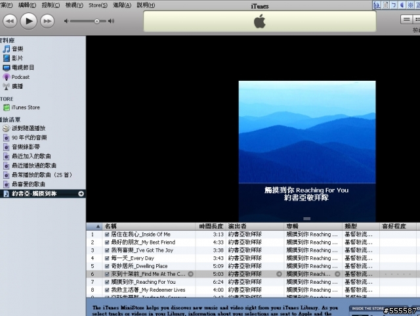Open the 編輯(E) menu

pyautogui.click(x=27, y=5)
